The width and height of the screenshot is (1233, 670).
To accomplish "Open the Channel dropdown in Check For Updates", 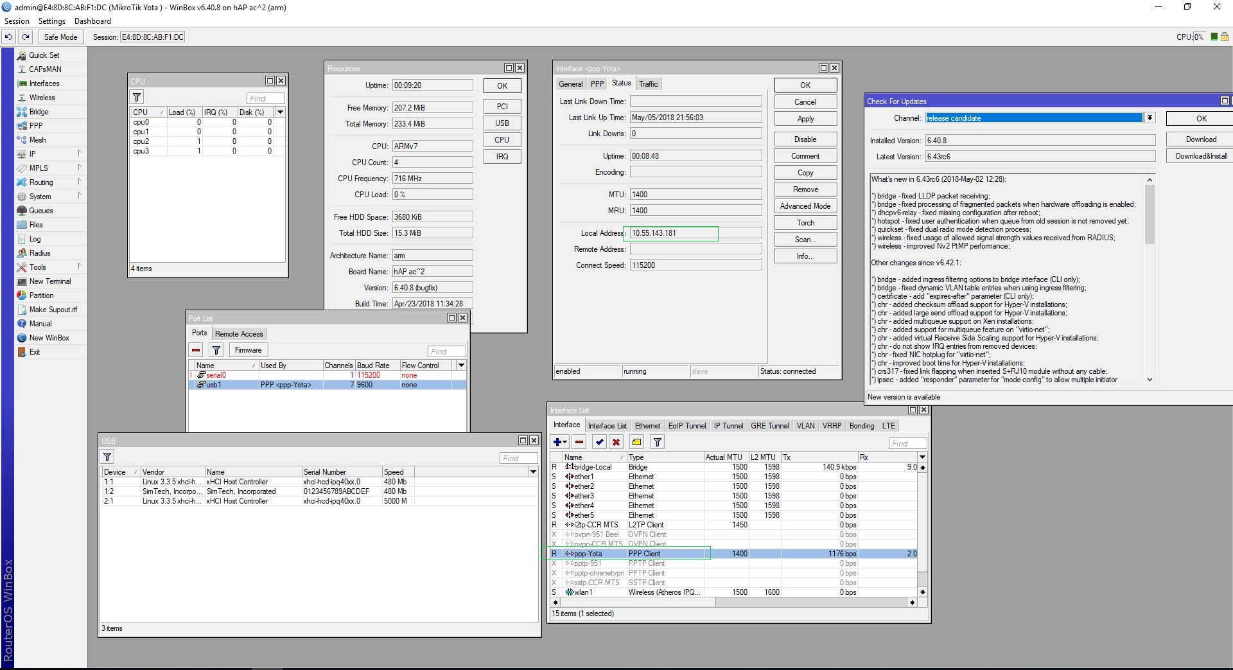I will (x=1150, y=118).
